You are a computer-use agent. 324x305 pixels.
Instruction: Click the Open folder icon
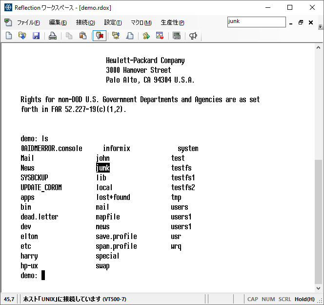click(22, 36)
